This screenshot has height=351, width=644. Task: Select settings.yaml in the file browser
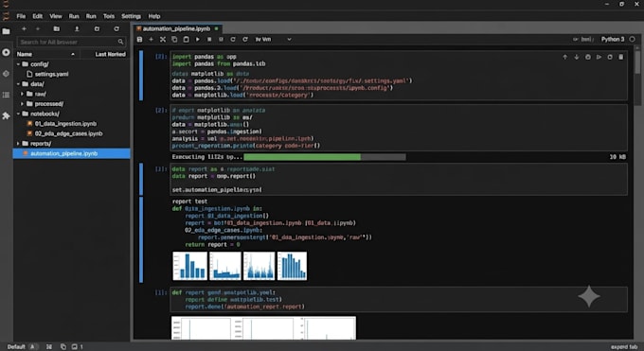point(51,74)
